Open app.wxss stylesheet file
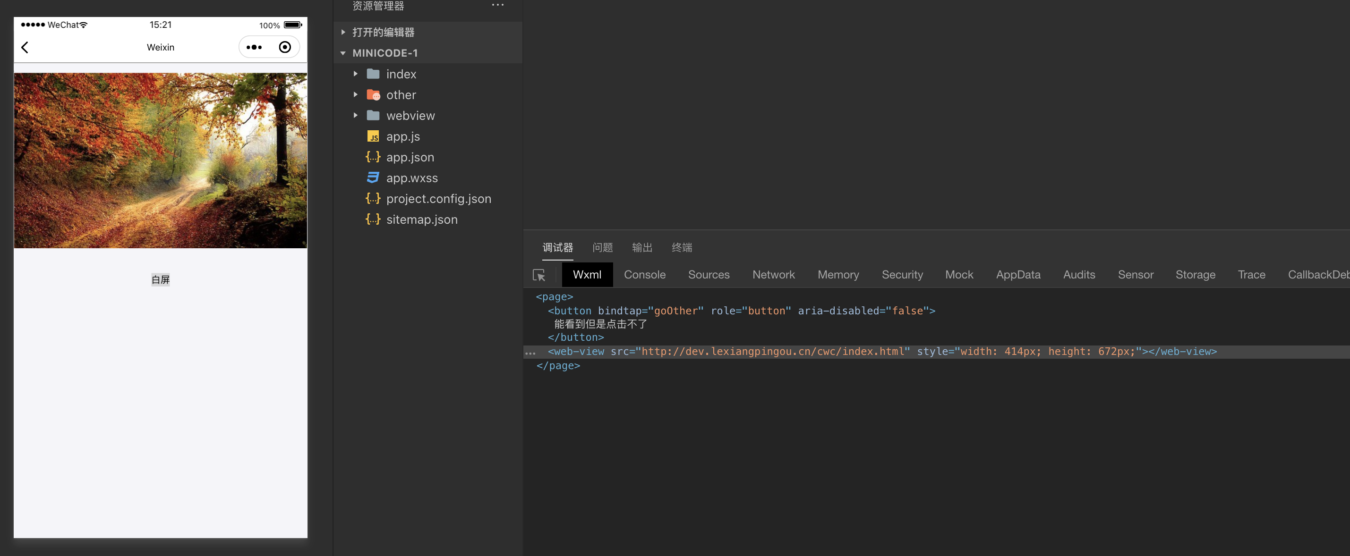Screen dimensions: 1350x556 pos(411,178)
